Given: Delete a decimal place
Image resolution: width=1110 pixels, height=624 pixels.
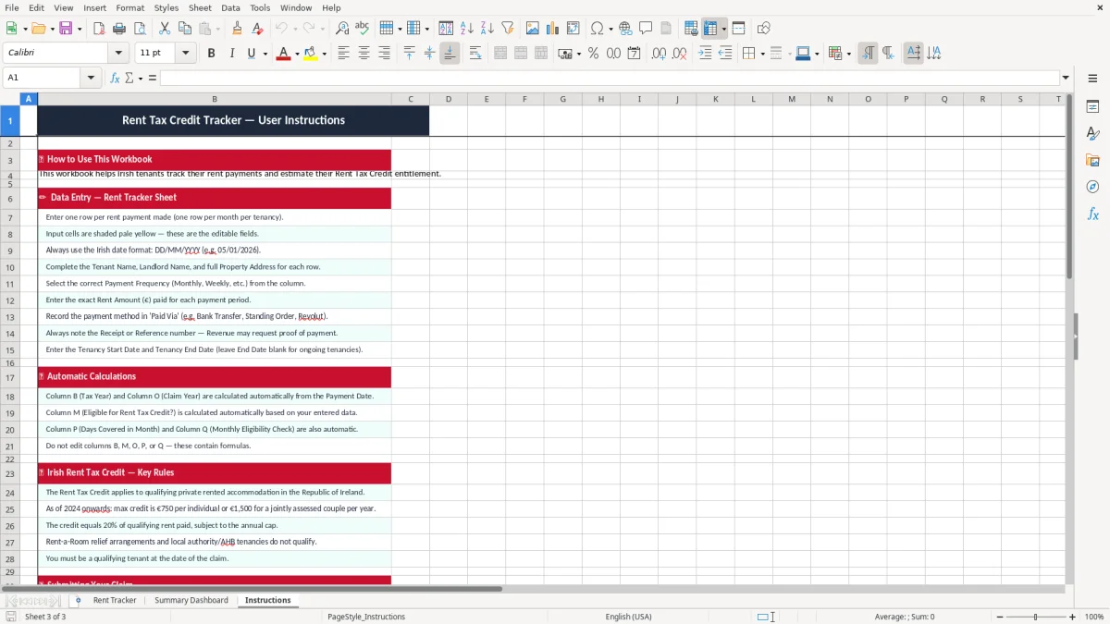Looking at the screenshot, I should pyautogui.click(x=679, y=54).
